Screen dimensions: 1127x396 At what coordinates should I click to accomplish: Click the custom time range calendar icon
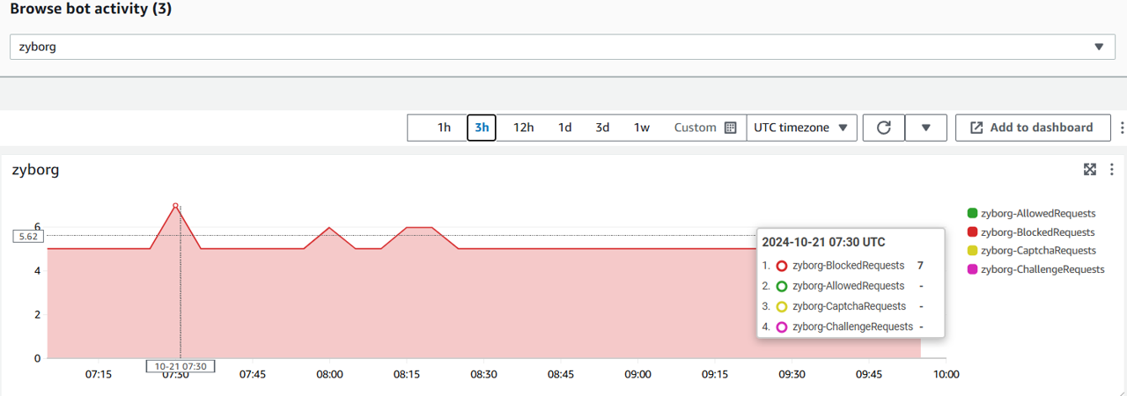click(730, 128)
